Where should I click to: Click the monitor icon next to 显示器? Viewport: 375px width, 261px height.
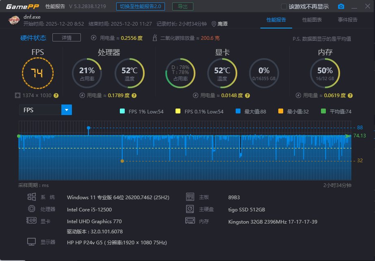point(32,241)
